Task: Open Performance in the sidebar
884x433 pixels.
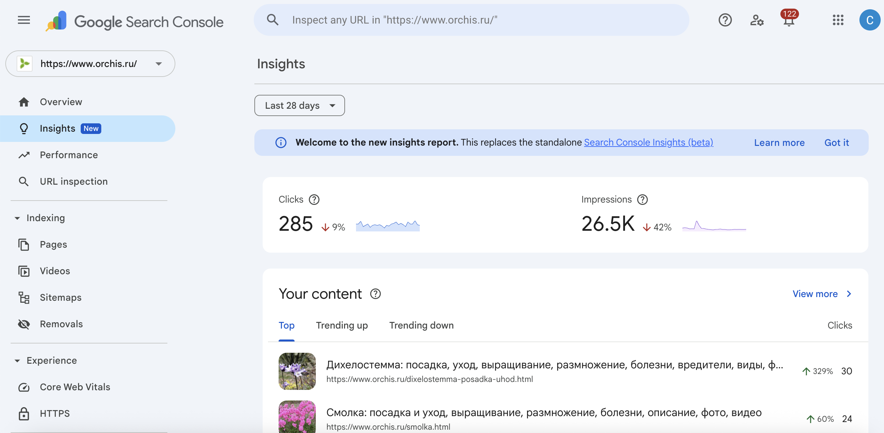Action: [x=69, y=155]
